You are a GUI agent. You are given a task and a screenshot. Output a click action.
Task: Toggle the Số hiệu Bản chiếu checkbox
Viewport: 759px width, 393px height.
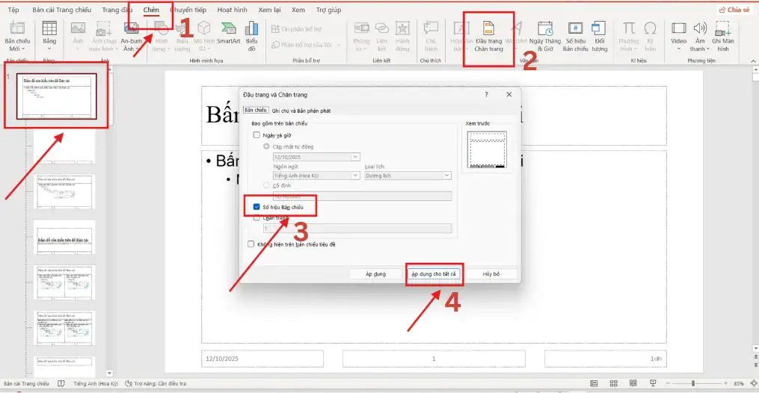pyautogui.click(x=257, y=207)
